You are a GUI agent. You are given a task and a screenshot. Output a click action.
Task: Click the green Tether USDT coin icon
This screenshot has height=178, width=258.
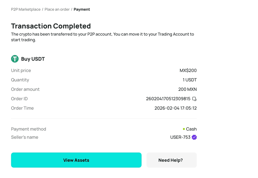point(15,59)
